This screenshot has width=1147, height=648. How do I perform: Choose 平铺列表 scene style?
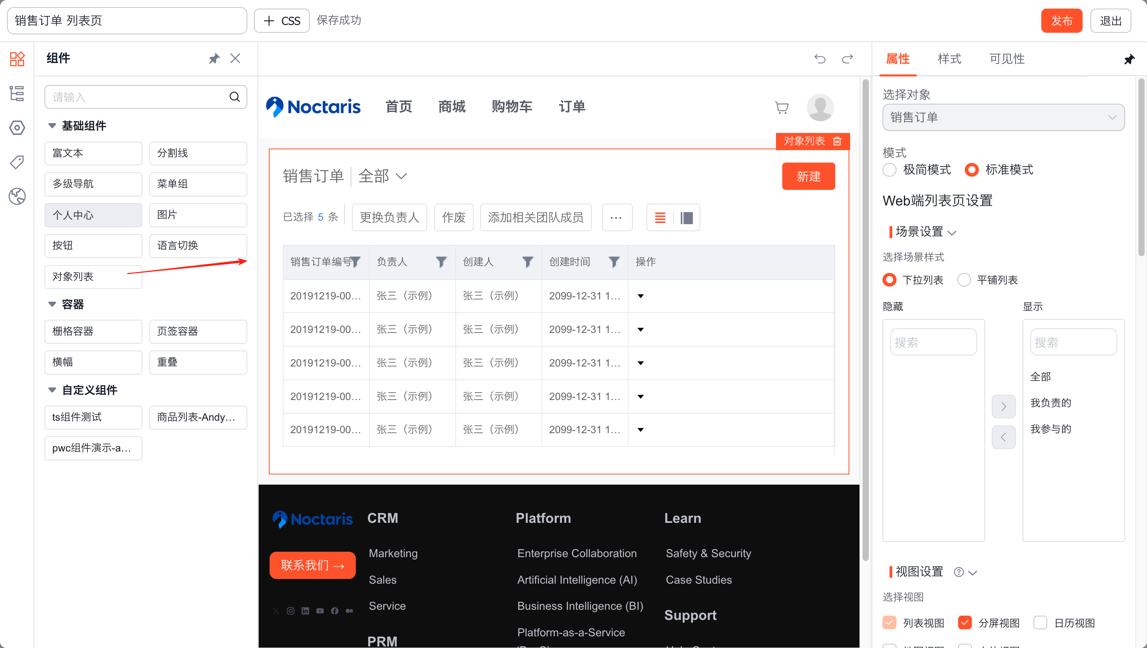[964, 280]
